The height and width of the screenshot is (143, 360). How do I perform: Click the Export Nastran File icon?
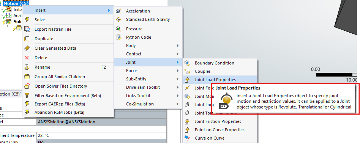(x=27, y=29)
